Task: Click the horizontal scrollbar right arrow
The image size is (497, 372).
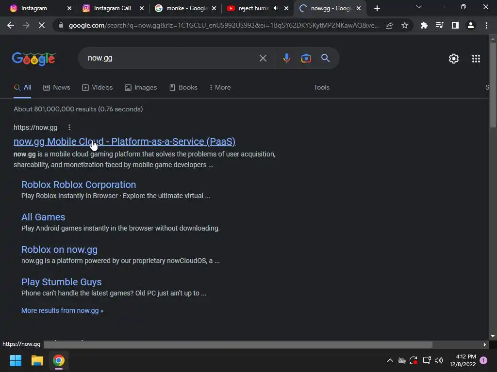Action: (x=485, y=344)
